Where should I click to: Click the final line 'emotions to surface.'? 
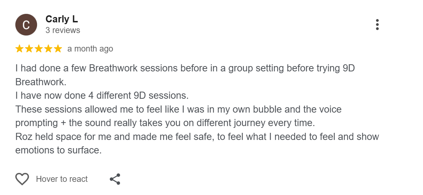click(x=58, y=150)
